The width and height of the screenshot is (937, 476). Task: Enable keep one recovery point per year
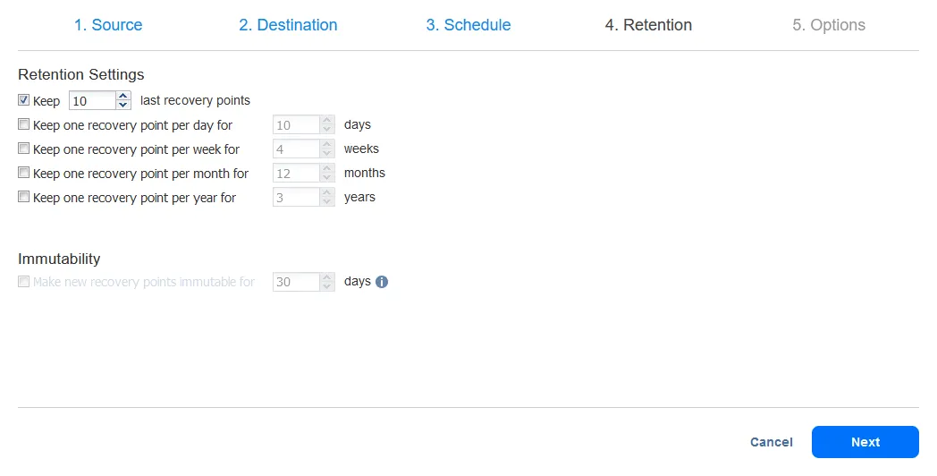coord(24,197)
